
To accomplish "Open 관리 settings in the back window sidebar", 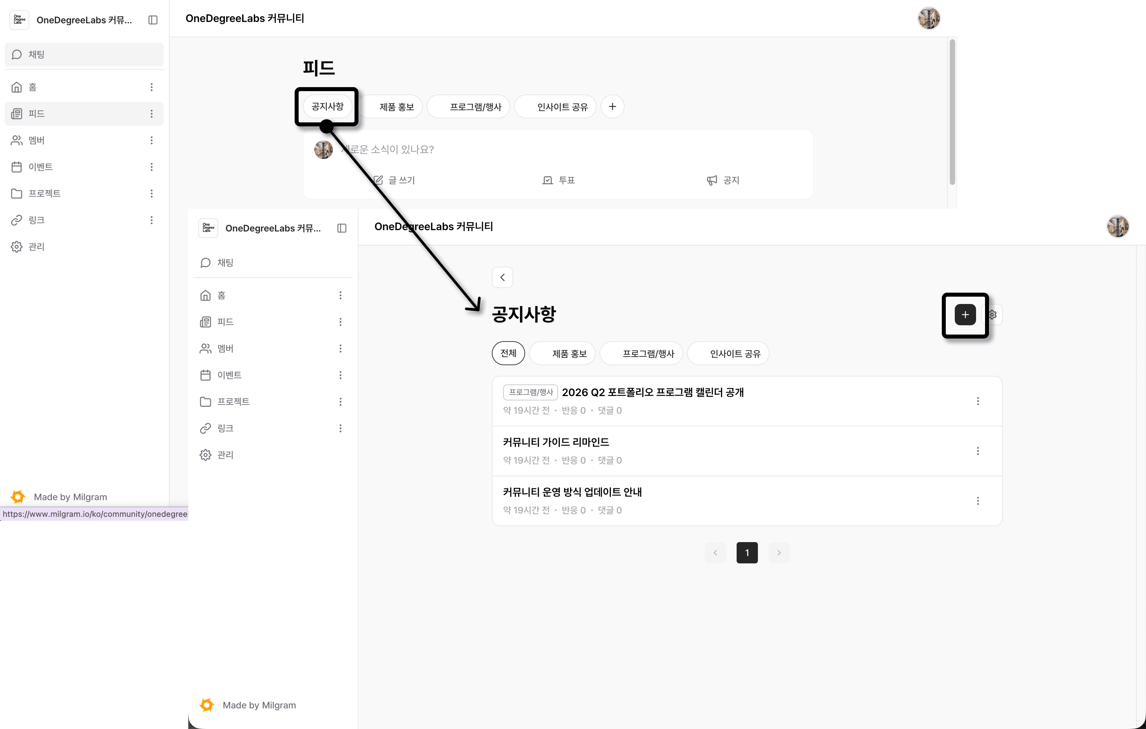I will coord(84,247).
